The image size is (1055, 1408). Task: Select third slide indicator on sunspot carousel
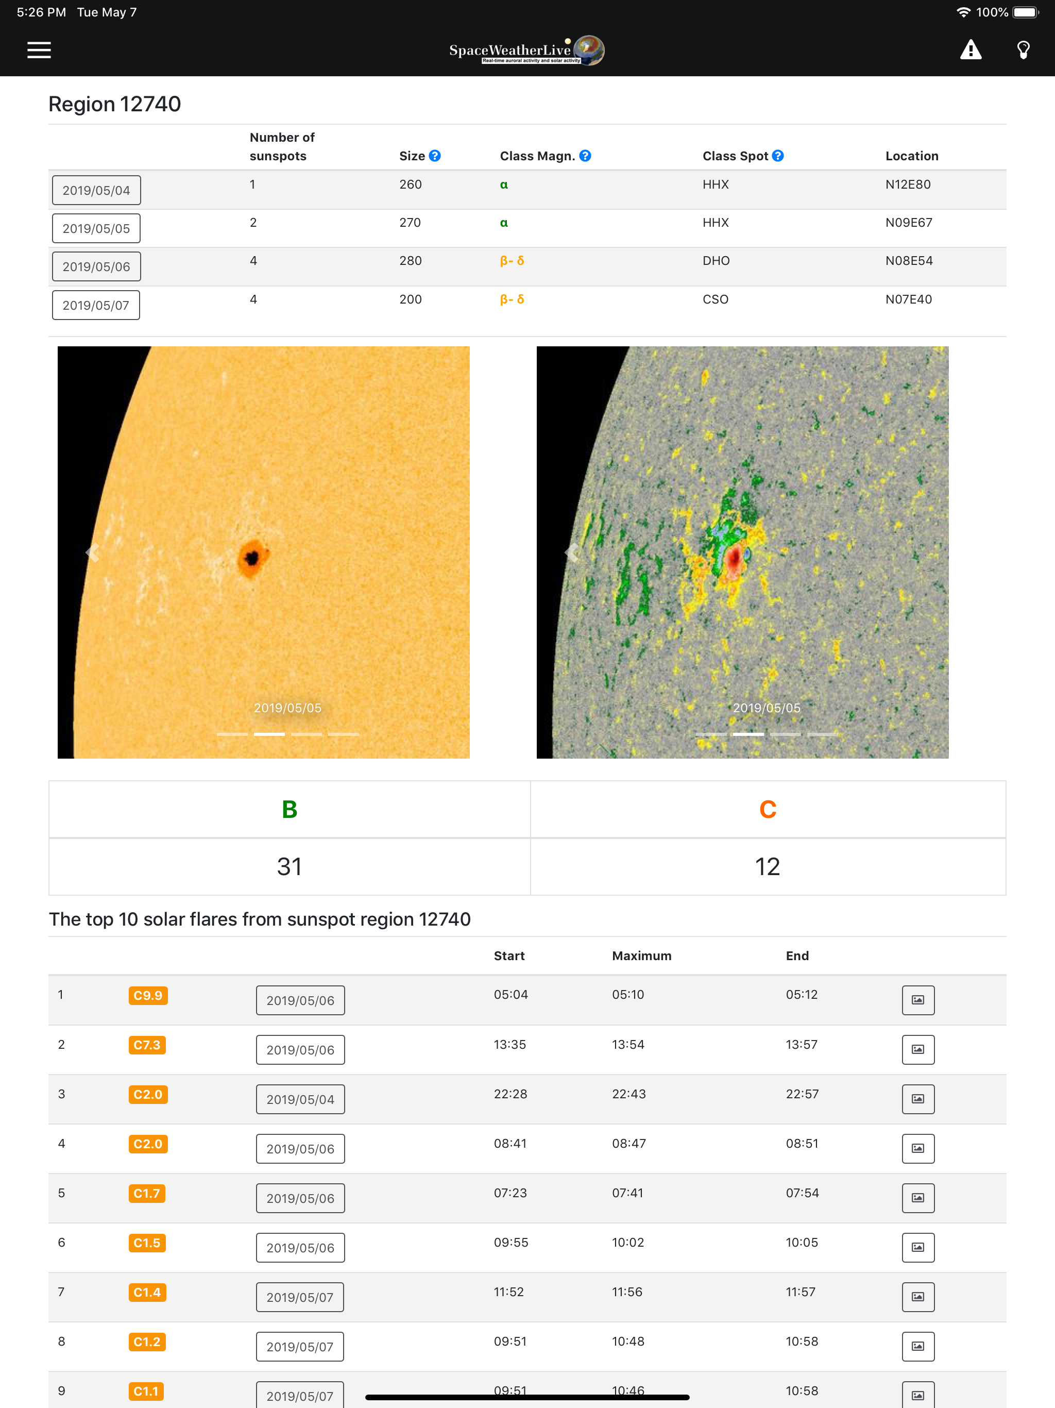click(x=306, y=734)
